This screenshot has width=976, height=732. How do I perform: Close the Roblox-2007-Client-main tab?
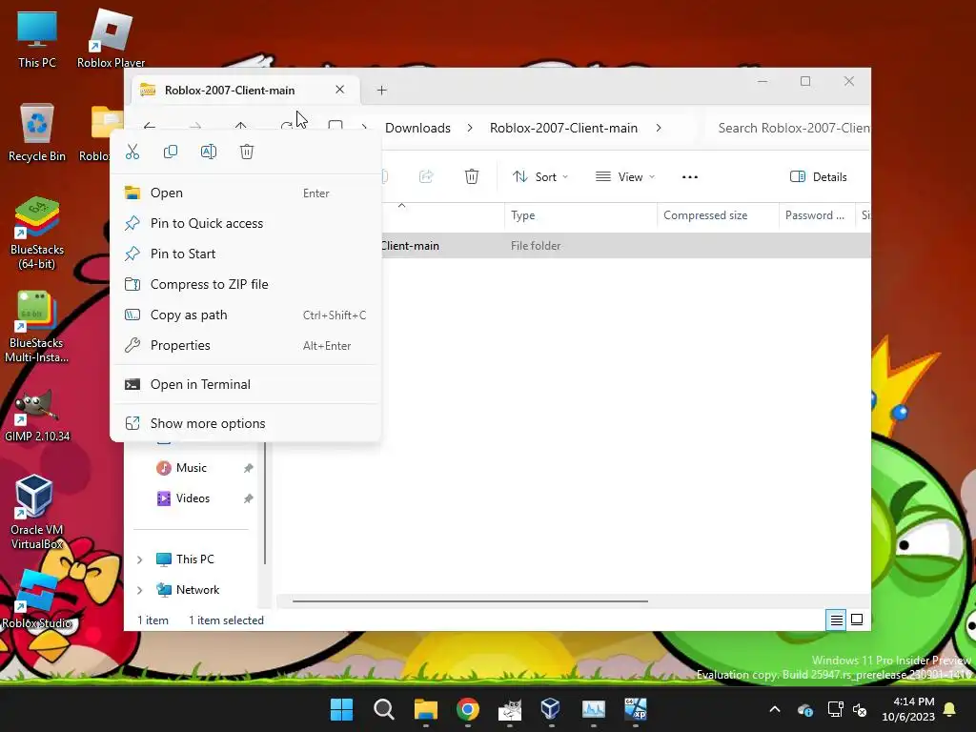pyautogui.click(x=340, y=90)
